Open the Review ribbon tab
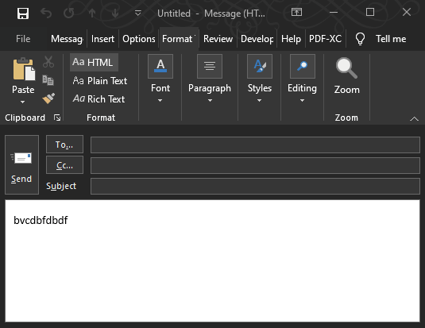This screenshot has height=328, width=425. 218,39
